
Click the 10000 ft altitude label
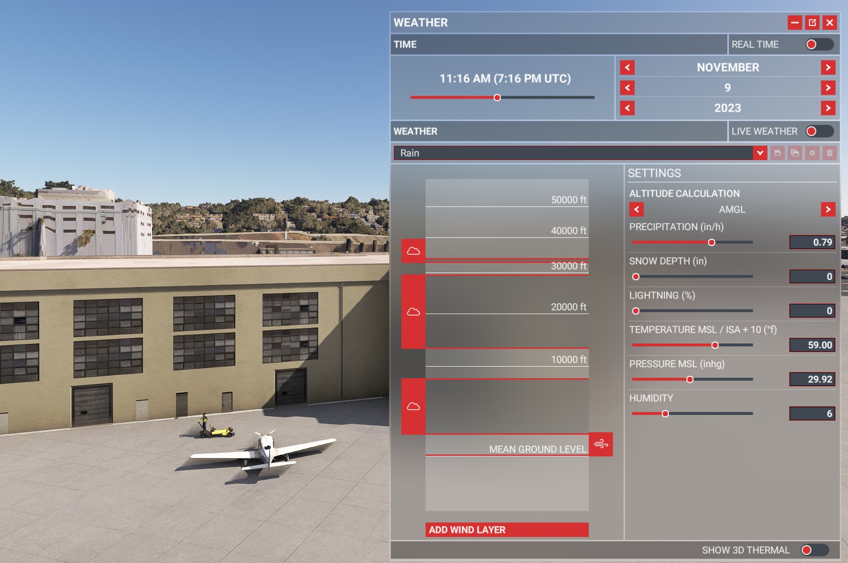pos(568,359)
